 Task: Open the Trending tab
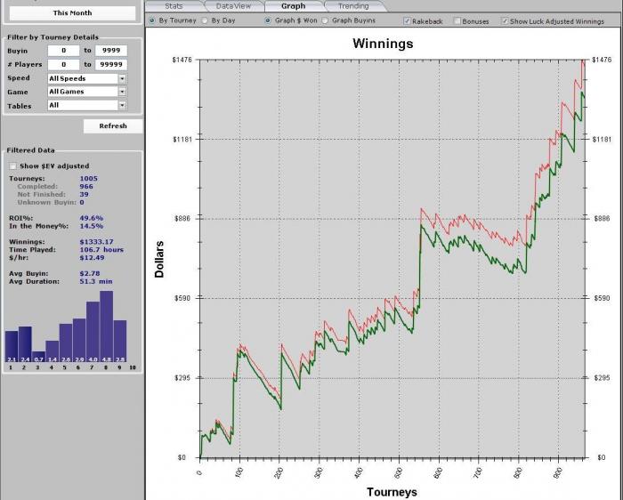pos(353,6)
